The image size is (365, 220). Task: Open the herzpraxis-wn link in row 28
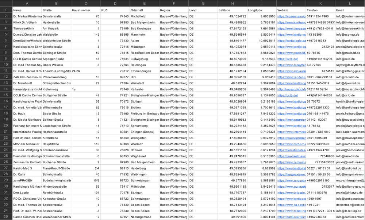291,174
